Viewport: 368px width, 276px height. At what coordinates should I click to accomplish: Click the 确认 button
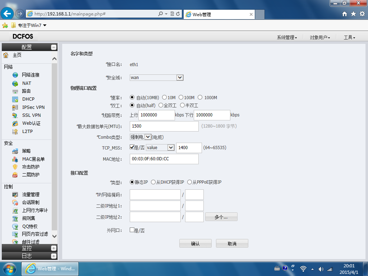click(x=195, y=243)
